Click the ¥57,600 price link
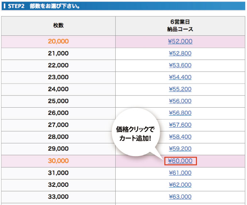 coord(180,125)
